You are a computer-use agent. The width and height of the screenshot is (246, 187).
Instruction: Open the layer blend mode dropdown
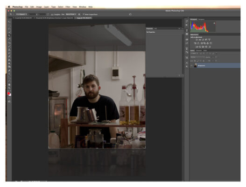(197, 57)
